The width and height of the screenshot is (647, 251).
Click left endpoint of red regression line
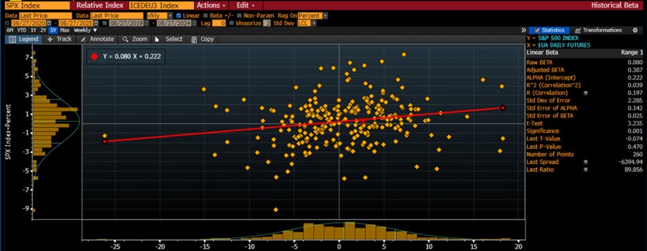tap(105, 141)
